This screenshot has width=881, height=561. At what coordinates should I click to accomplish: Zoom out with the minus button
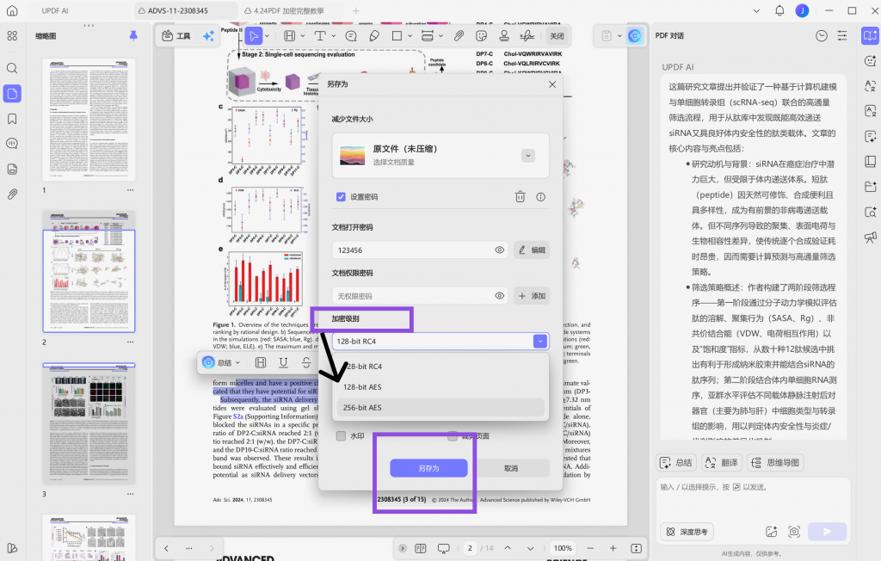click(590, 548)
